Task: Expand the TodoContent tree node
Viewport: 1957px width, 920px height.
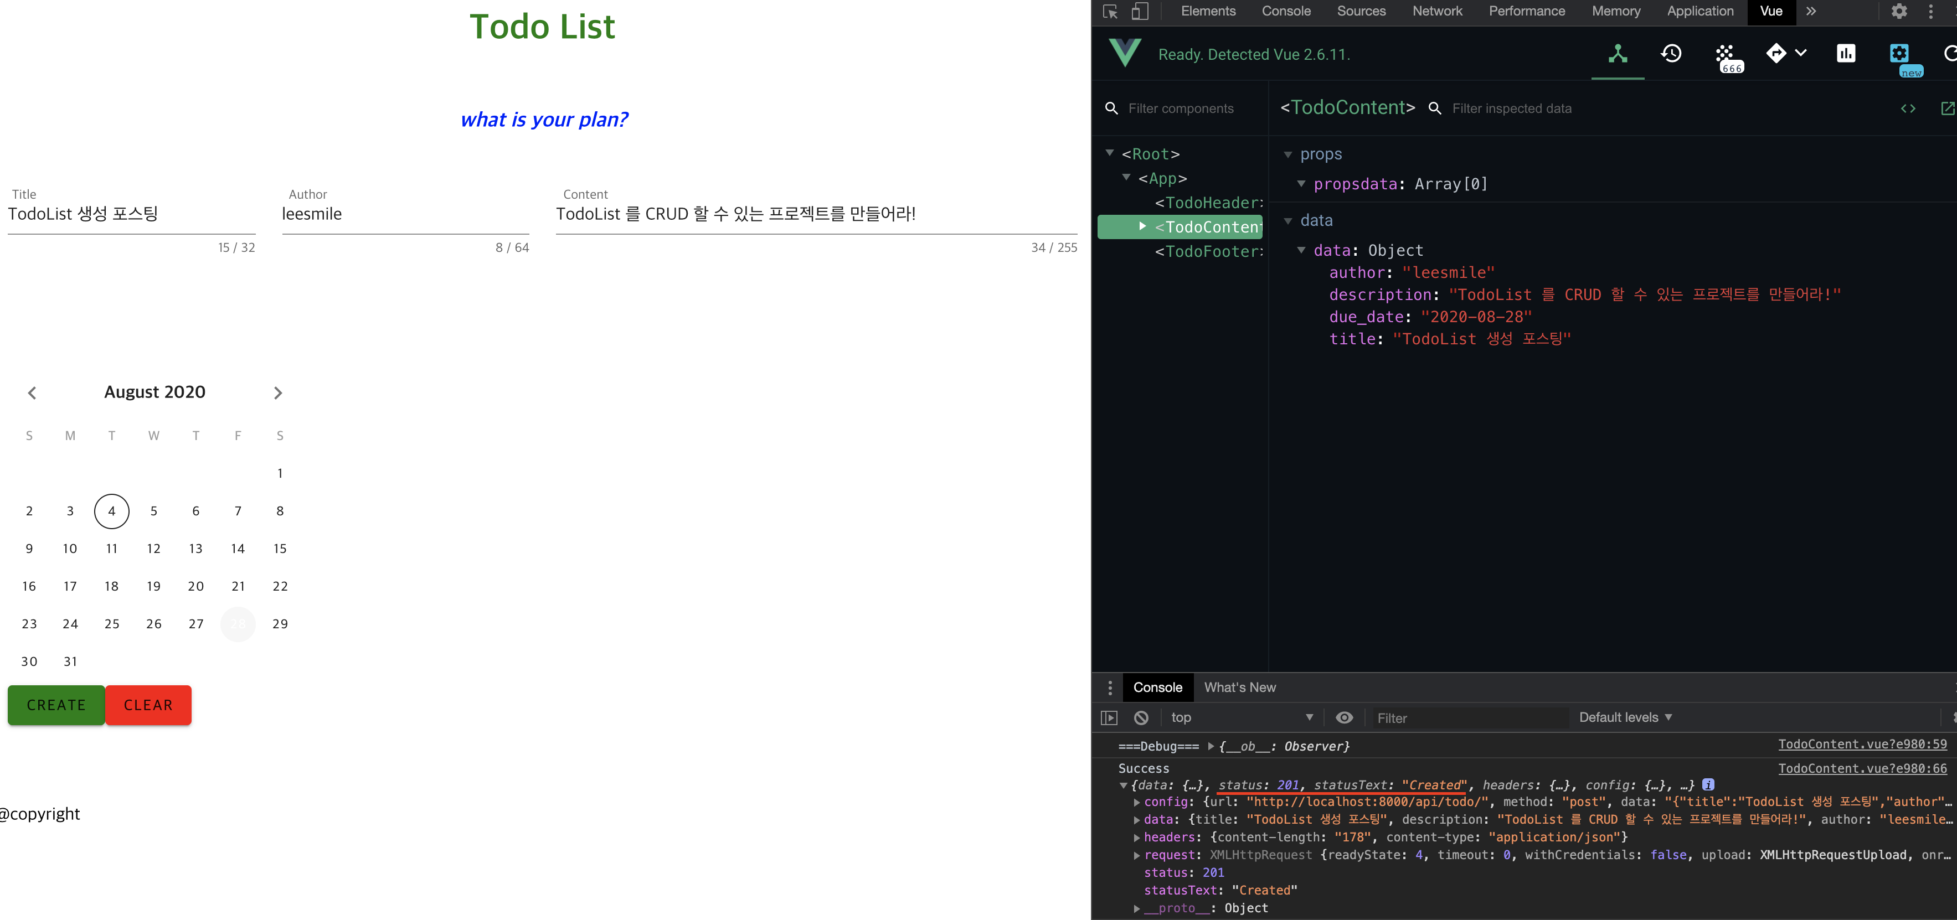Action: click(1142, 226)
